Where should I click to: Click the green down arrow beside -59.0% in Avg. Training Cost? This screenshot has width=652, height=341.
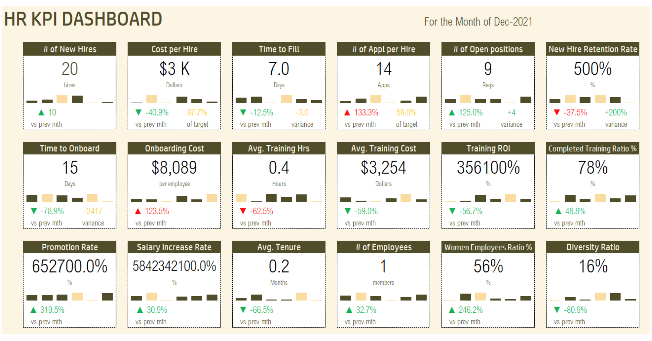point(348,211)
